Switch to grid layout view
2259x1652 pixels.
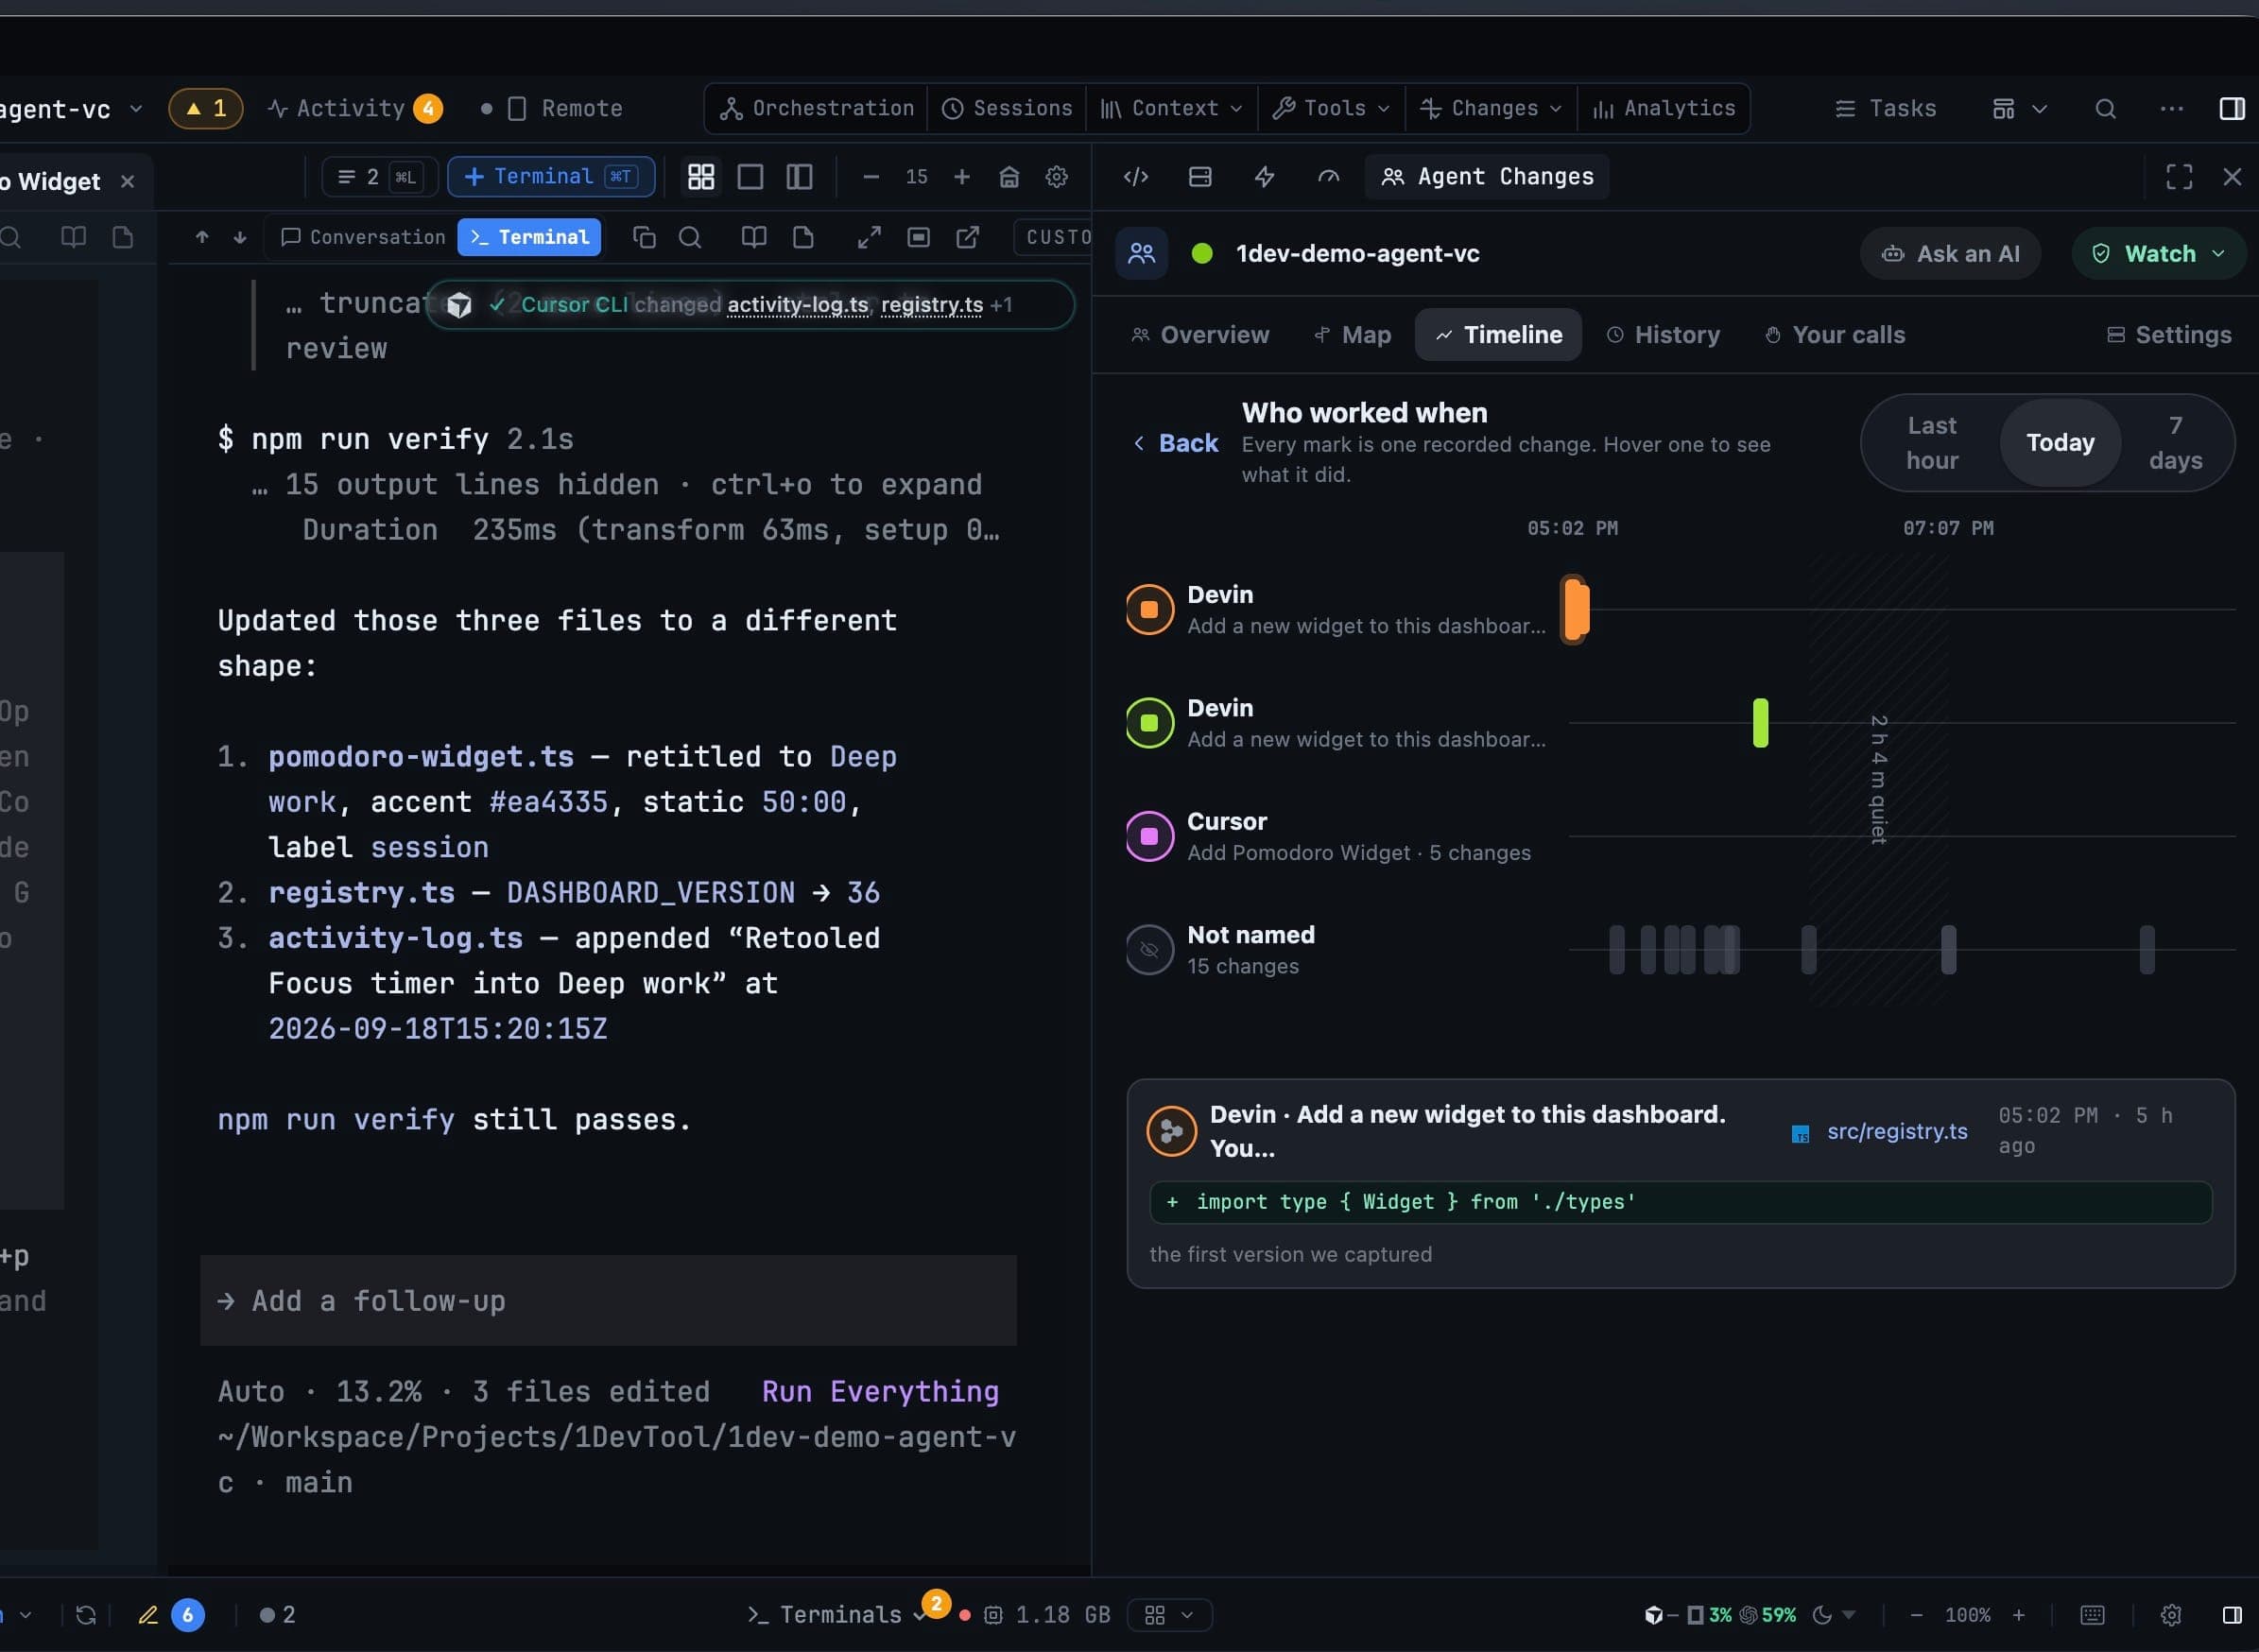701,177
